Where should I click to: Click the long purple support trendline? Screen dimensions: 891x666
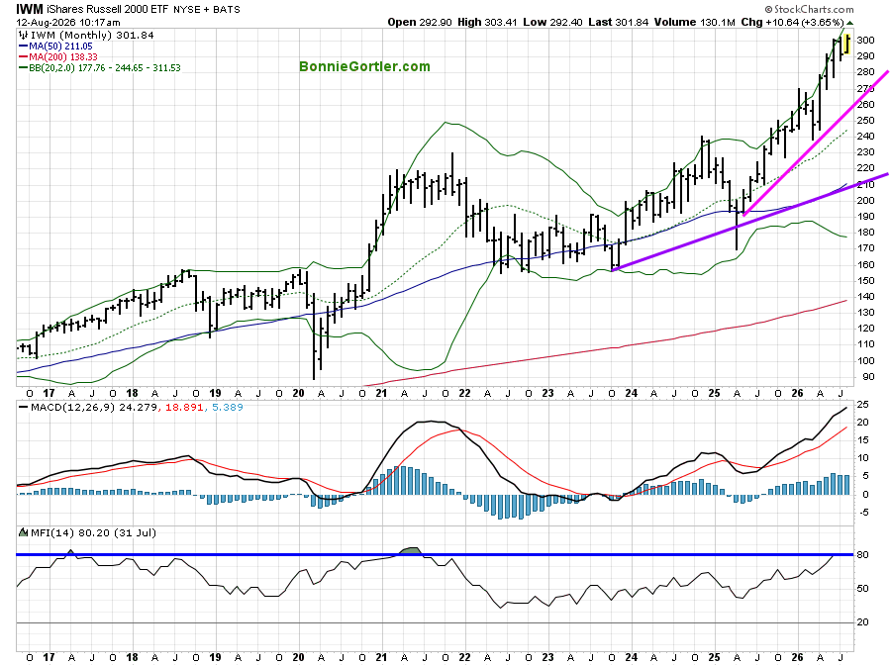tap(750, 222)
